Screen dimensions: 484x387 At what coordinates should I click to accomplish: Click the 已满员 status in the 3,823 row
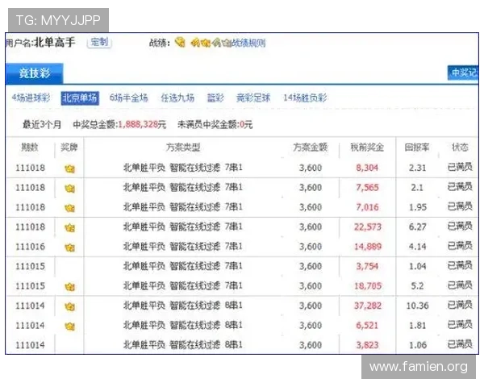(x=460, y=344)
